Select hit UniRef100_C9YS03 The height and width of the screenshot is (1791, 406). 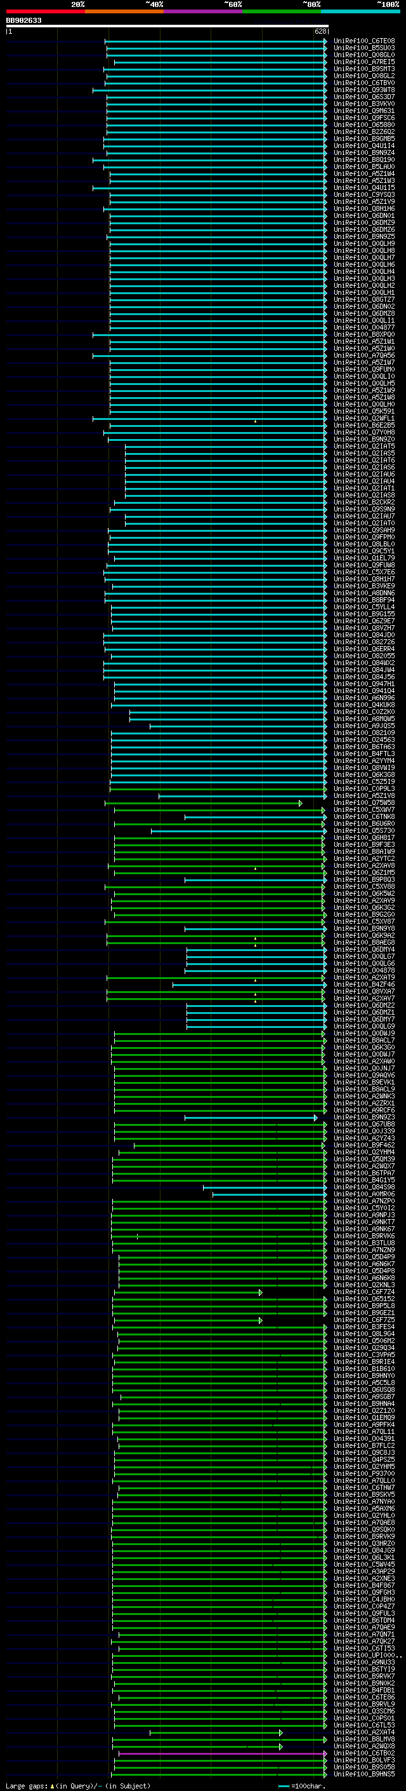coord(364,194)
